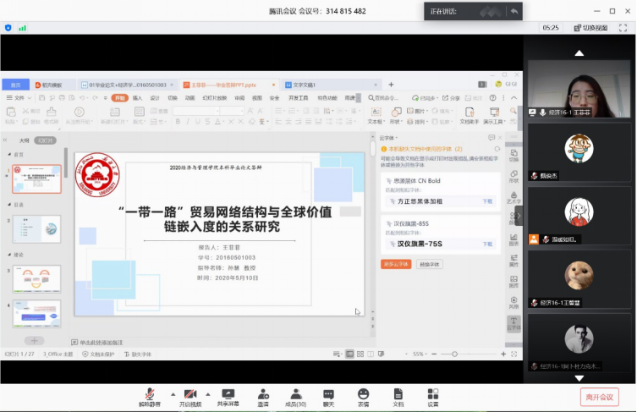Click 图库 gallery icon in right sidebar
637x412 pixels.
click(513, 282)
